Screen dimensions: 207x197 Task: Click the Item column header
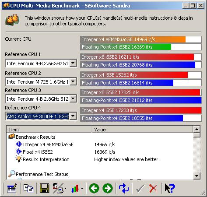pos(49,129)
